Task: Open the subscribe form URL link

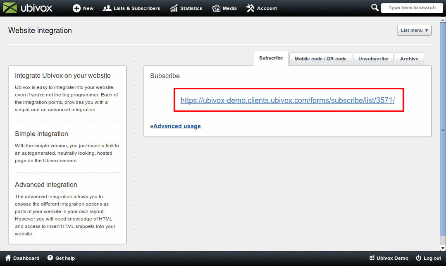Action: coord(288,100)
